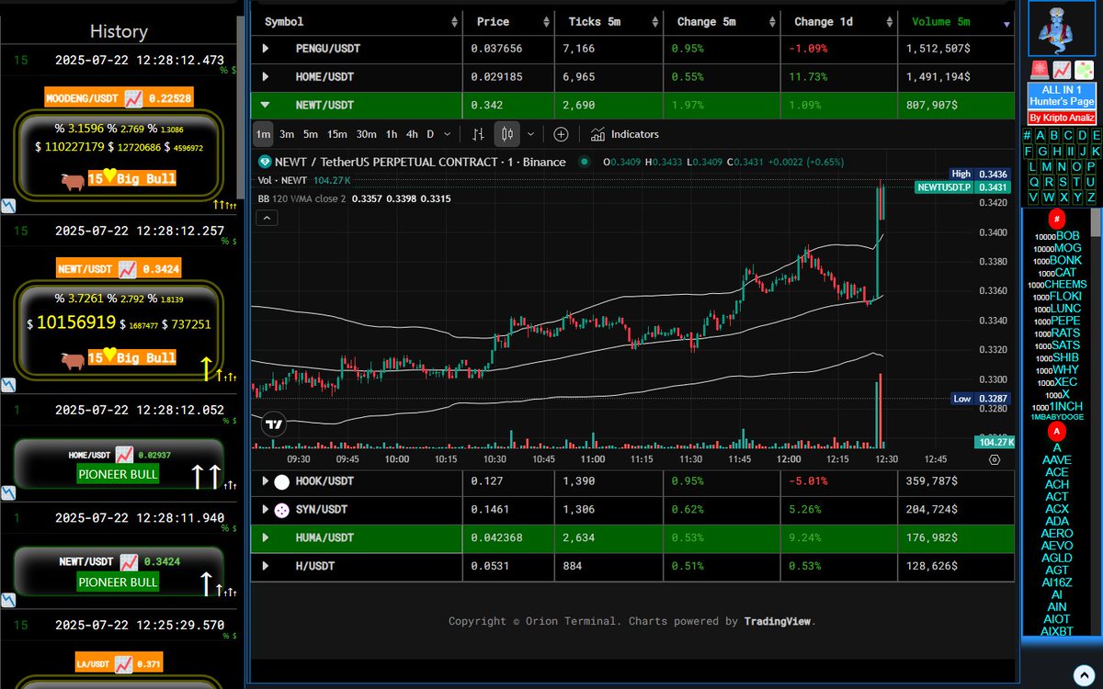Expand the PENGU/USDT row

267,49
